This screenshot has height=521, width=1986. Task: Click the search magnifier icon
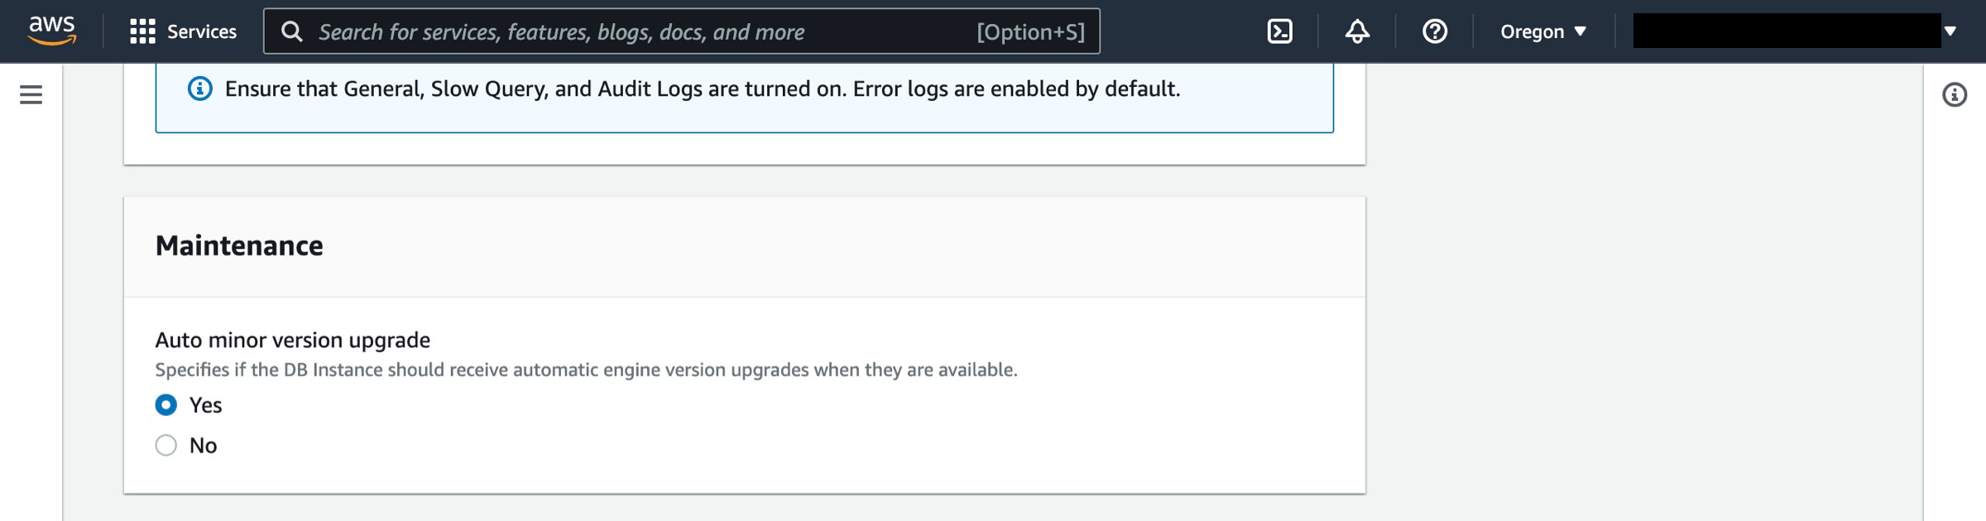pos(291,31)
